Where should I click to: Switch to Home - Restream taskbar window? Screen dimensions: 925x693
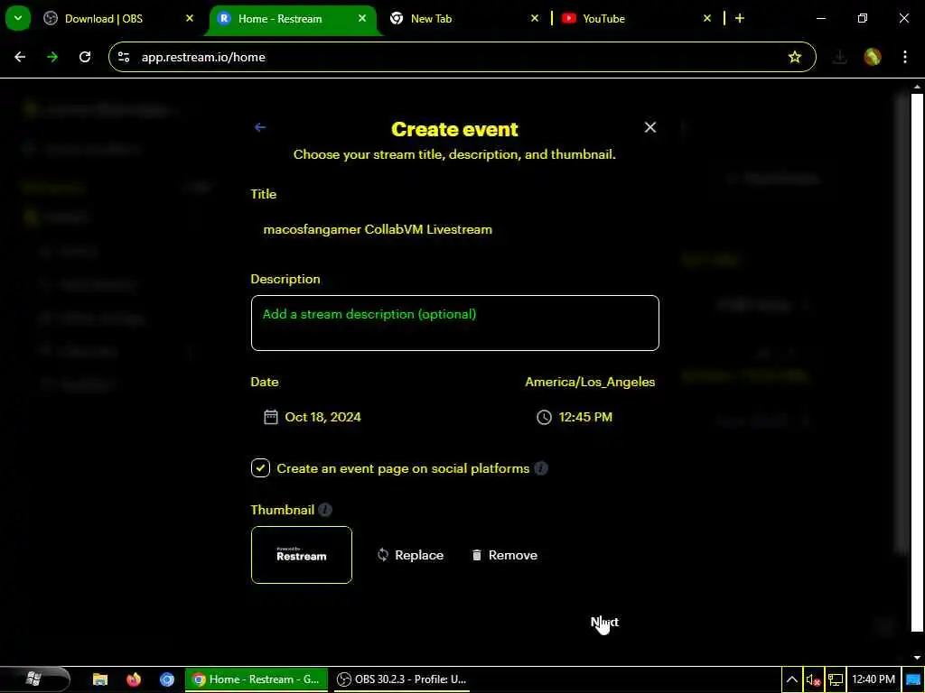pyautogui.click(x=257, y=679)
